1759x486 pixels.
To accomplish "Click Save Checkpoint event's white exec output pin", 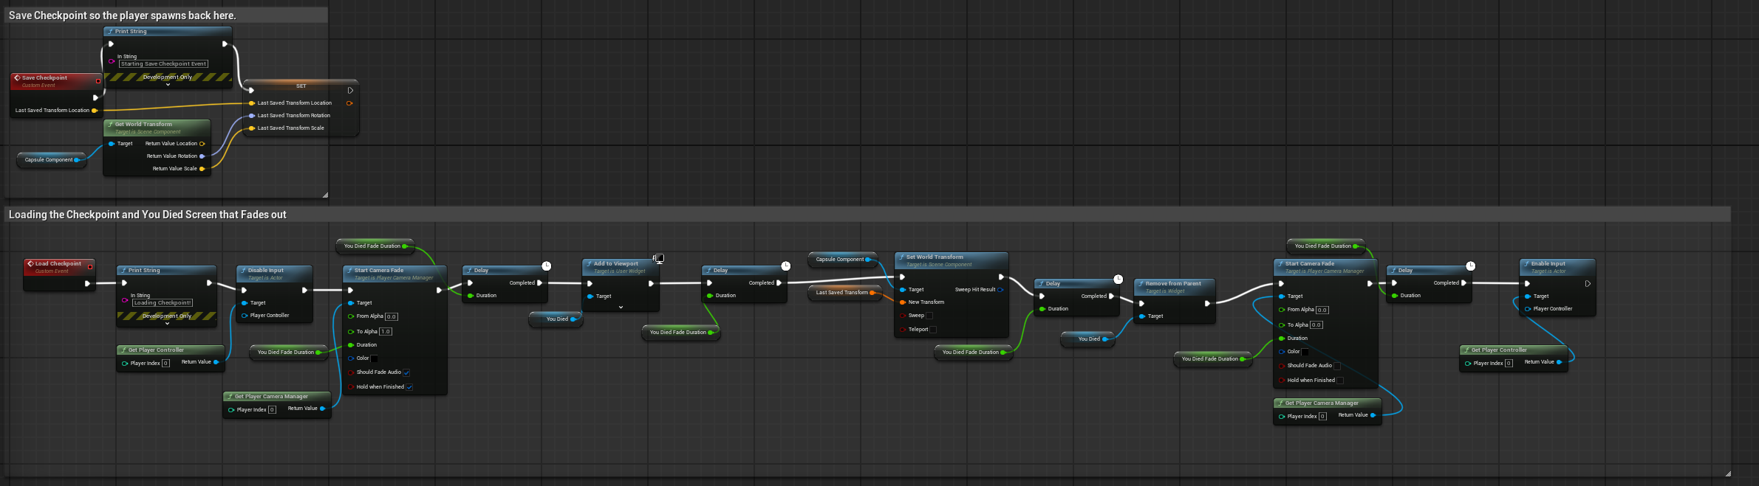I will pyautogui.click(x=95, y=97).
